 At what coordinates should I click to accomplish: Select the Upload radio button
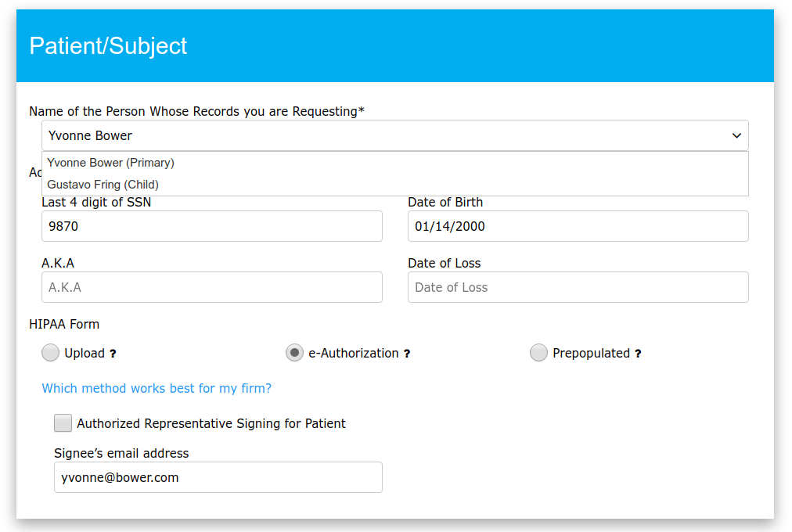tap(50, 352)
